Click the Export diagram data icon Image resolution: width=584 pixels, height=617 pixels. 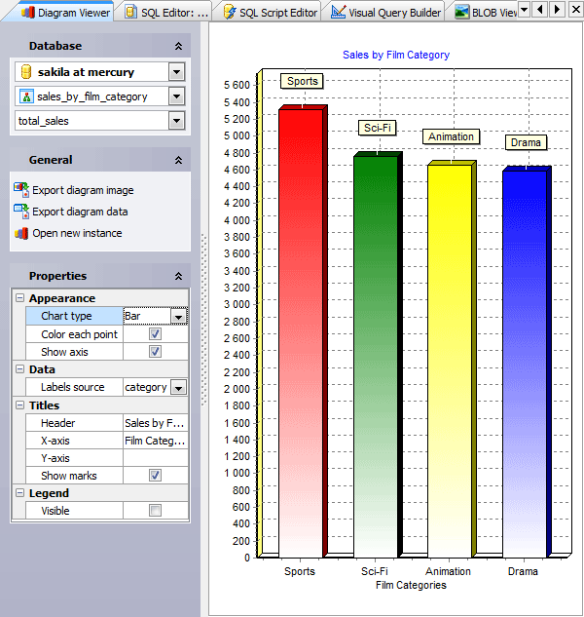[21, 212]
